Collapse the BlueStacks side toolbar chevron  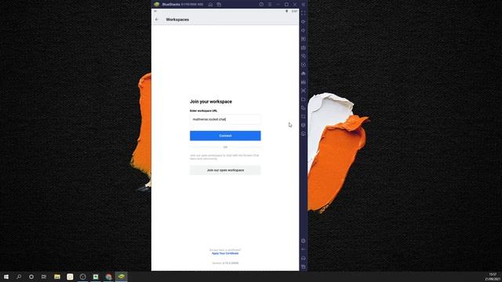coord(304,5)
